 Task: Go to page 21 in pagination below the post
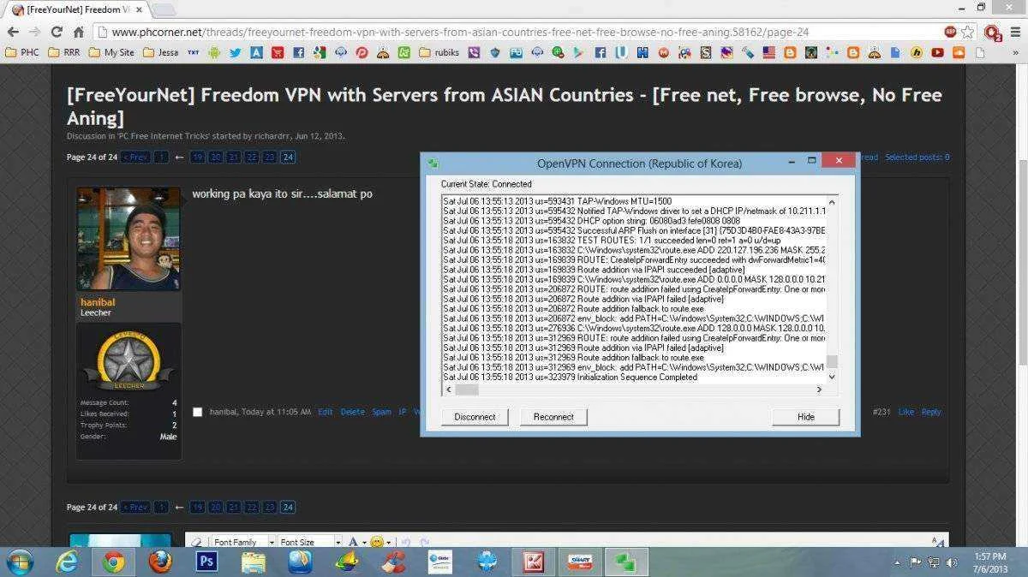(x=233, y=507)
